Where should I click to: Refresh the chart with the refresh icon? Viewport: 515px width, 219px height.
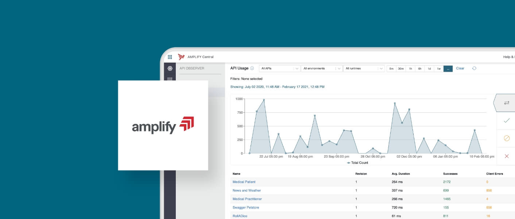point(474,68)
